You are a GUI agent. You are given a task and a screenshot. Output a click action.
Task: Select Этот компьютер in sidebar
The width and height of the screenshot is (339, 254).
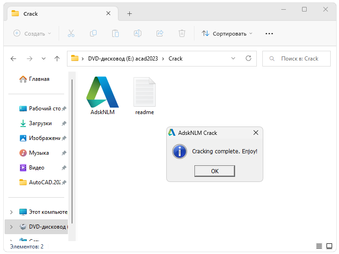[x=43, y=212]
